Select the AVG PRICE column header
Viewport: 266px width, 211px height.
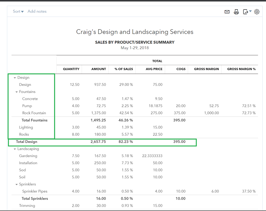pos(154,69)
